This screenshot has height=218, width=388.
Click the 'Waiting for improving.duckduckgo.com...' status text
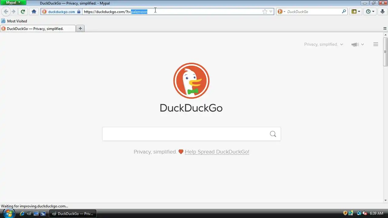coord(35,206)
